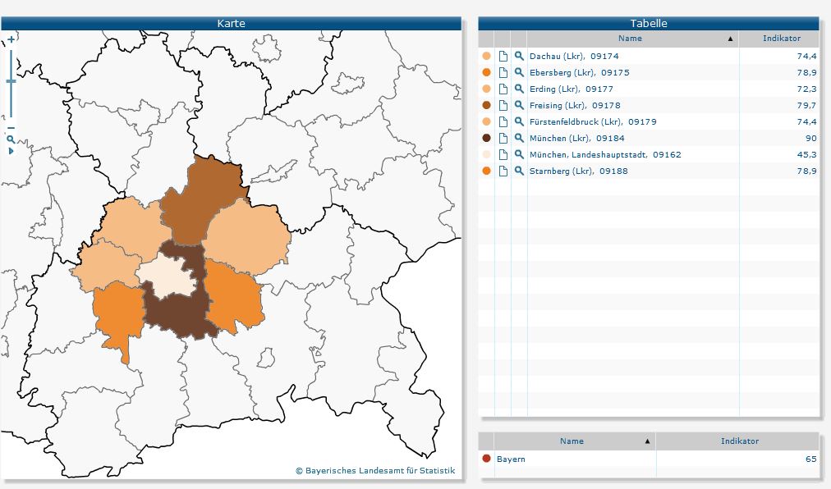The height and width of the screenshot is (489, 831).
Task: Click the Indikator header in the Bayern table
Action: 739,441
